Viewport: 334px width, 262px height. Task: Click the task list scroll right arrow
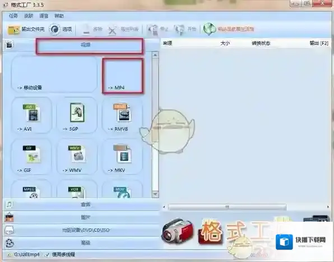tap(328, 207)
